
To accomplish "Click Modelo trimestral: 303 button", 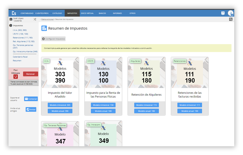I will point(60,105).
